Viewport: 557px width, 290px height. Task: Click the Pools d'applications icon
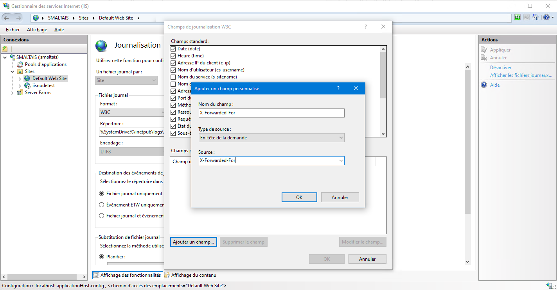[x=20, y=64]
